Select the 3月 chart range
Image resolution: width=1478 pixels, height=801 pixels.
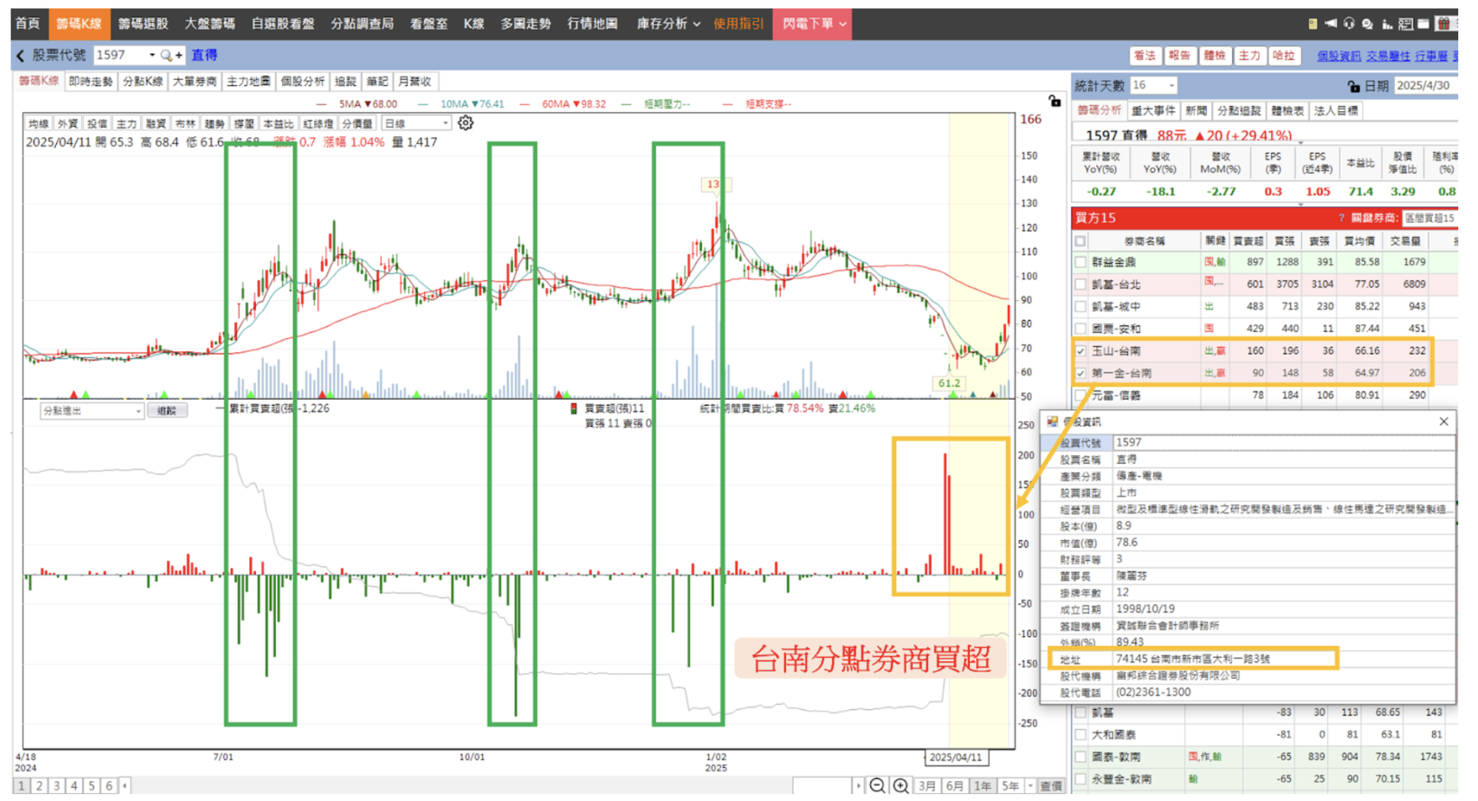pyautogui.click(x=927, y=786)
